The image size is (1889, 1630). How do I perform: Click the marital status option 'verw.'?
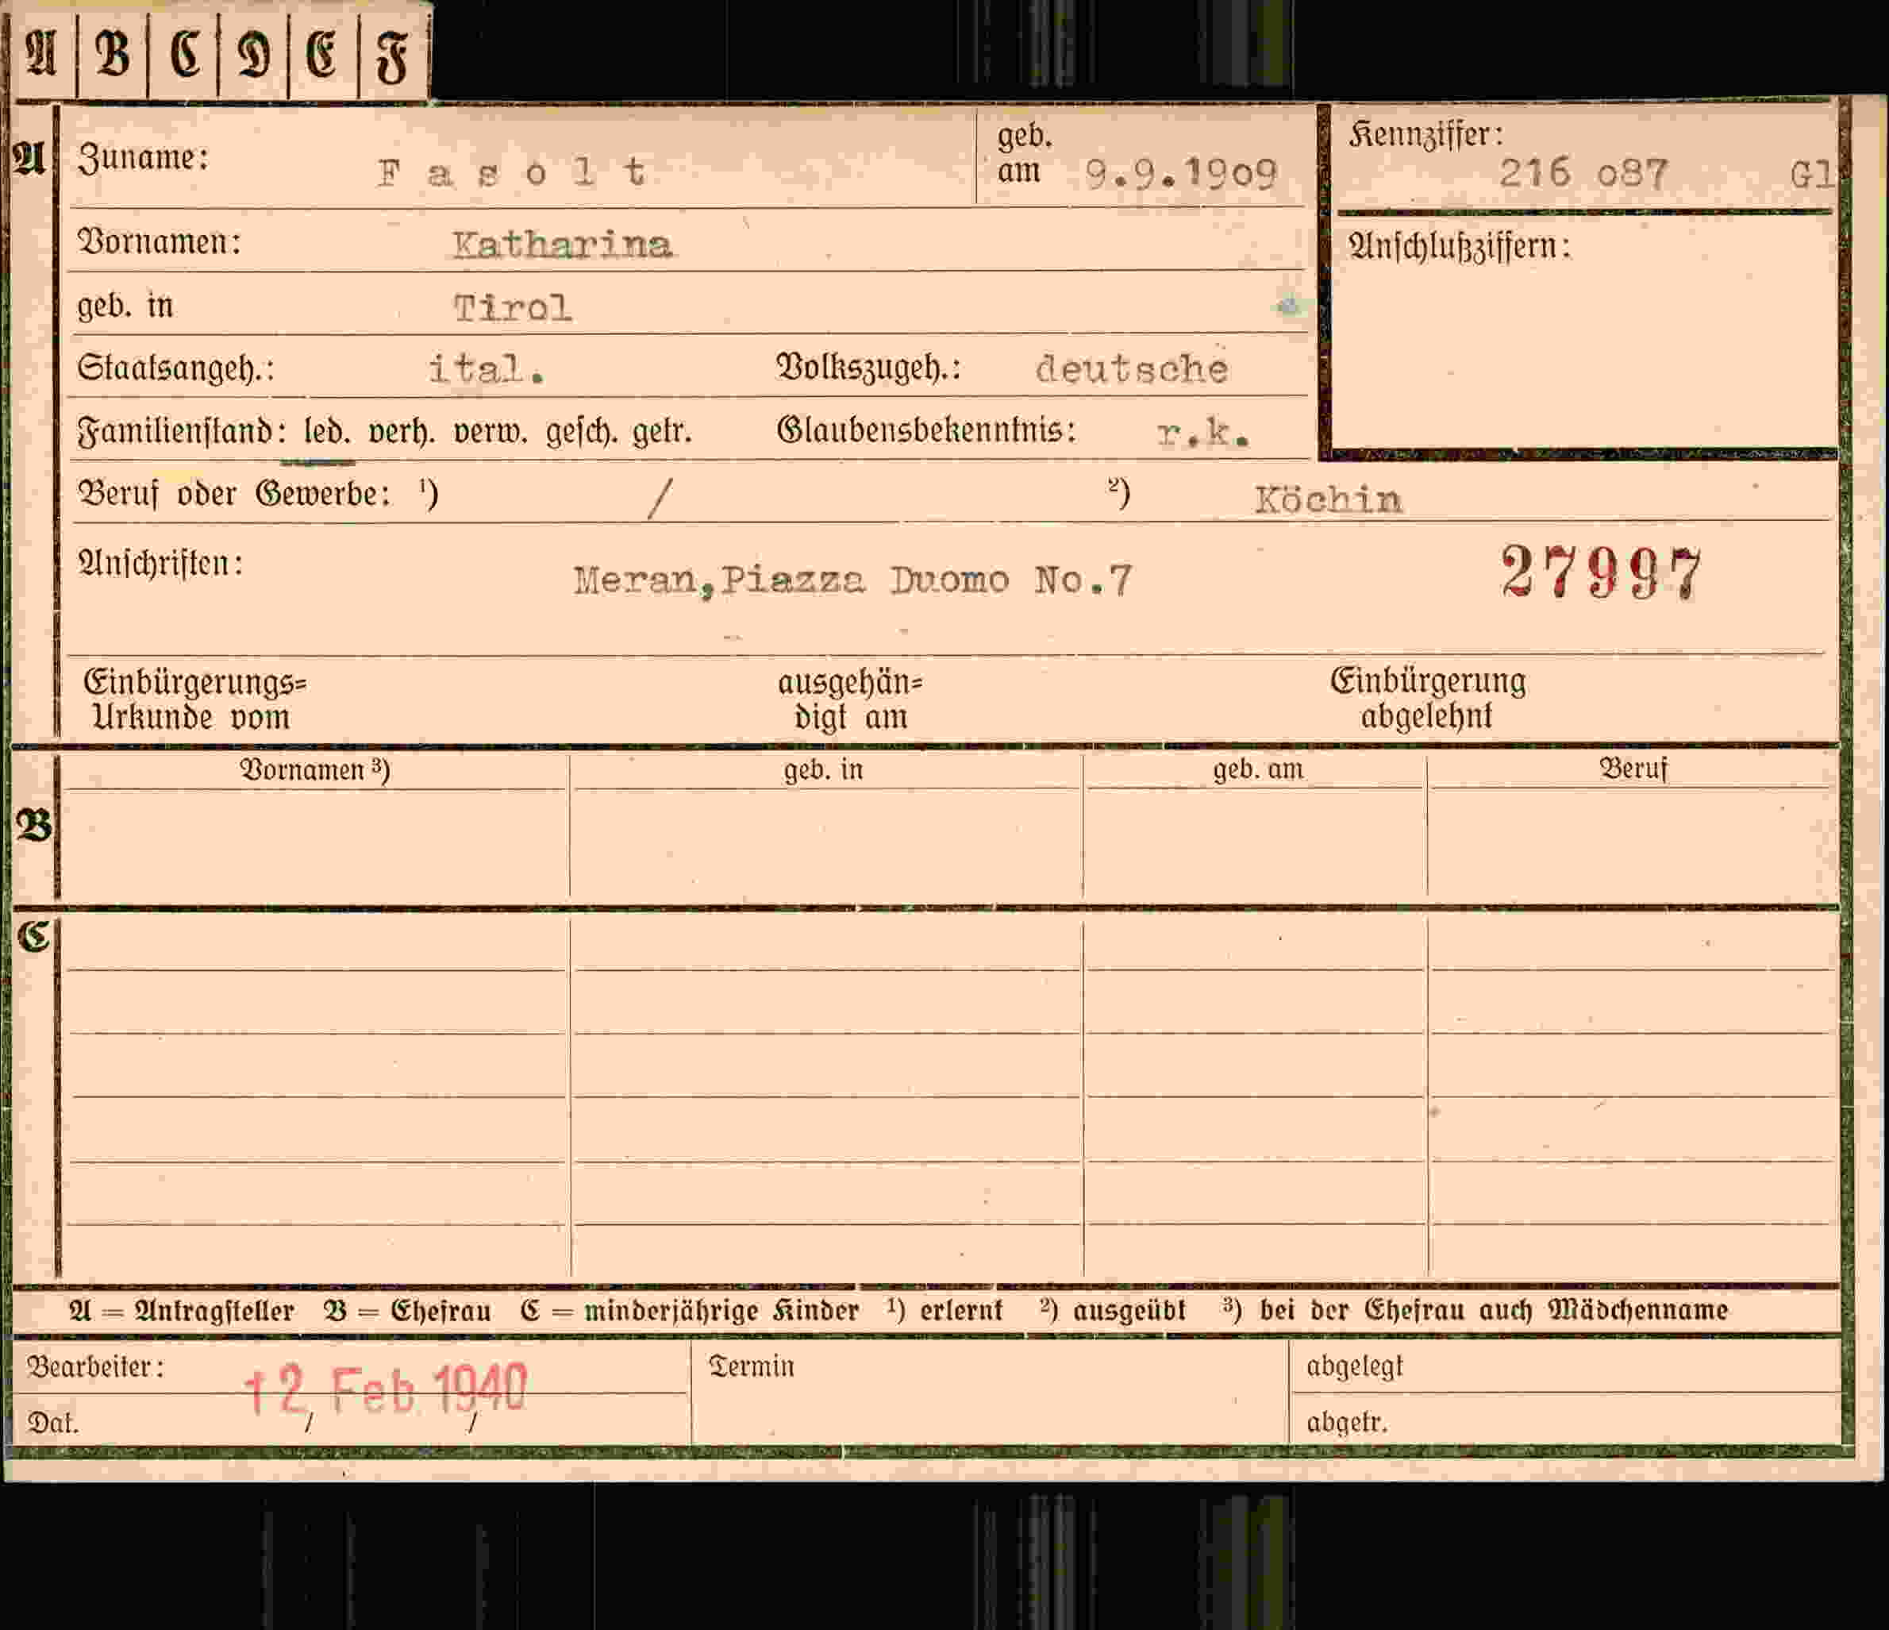tap(490, 431)
